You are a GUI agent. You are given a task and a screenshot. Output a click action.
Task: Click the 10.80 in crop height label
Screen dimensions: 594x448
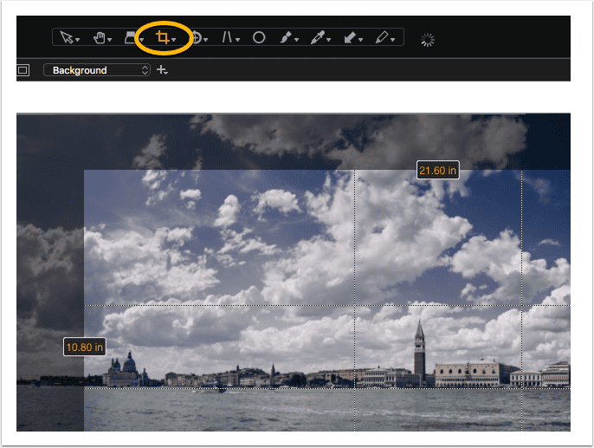pos(85,347)
